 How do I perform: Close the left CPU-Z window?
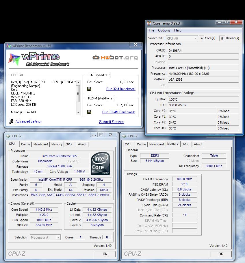pos(111,135)
